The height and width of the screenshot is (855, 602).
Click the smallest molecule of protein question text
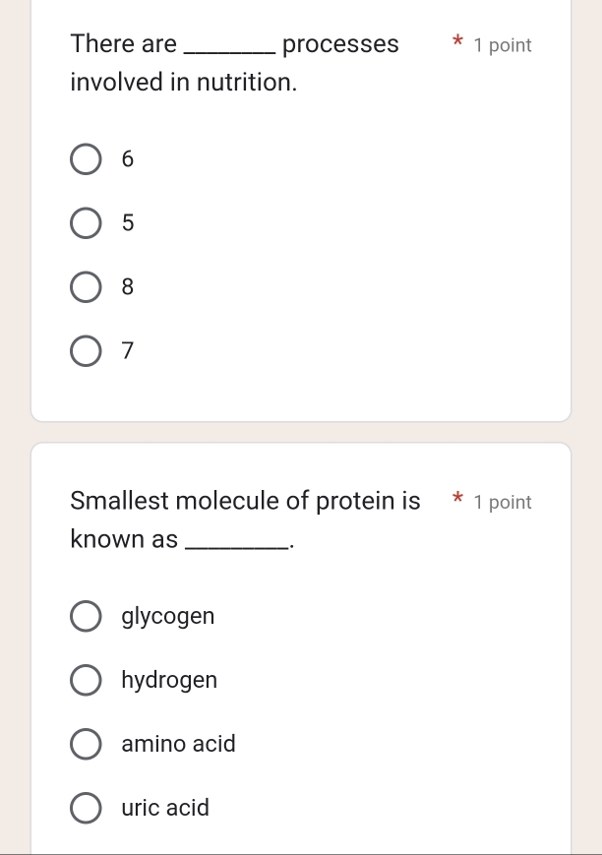pos(244,519)
